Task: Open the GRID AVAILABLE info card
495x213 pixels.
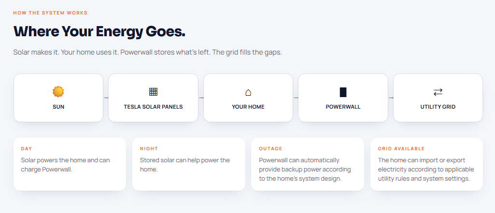Action: click(x=426, y=164)
